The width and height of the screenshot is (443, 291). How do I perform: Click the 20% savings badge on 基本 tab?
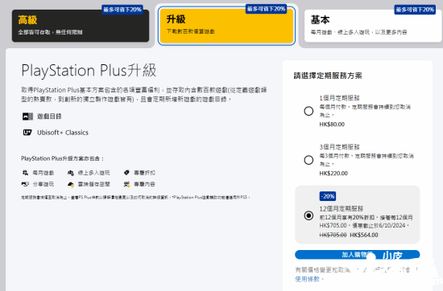pyautogui.click(x=415, y=10)
